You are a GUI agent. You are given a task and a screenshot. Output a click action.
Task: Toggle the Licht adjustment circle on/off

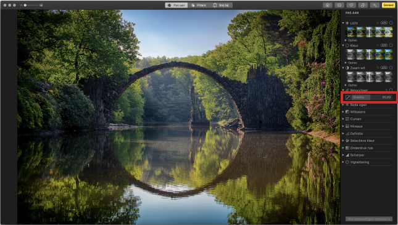391,23
